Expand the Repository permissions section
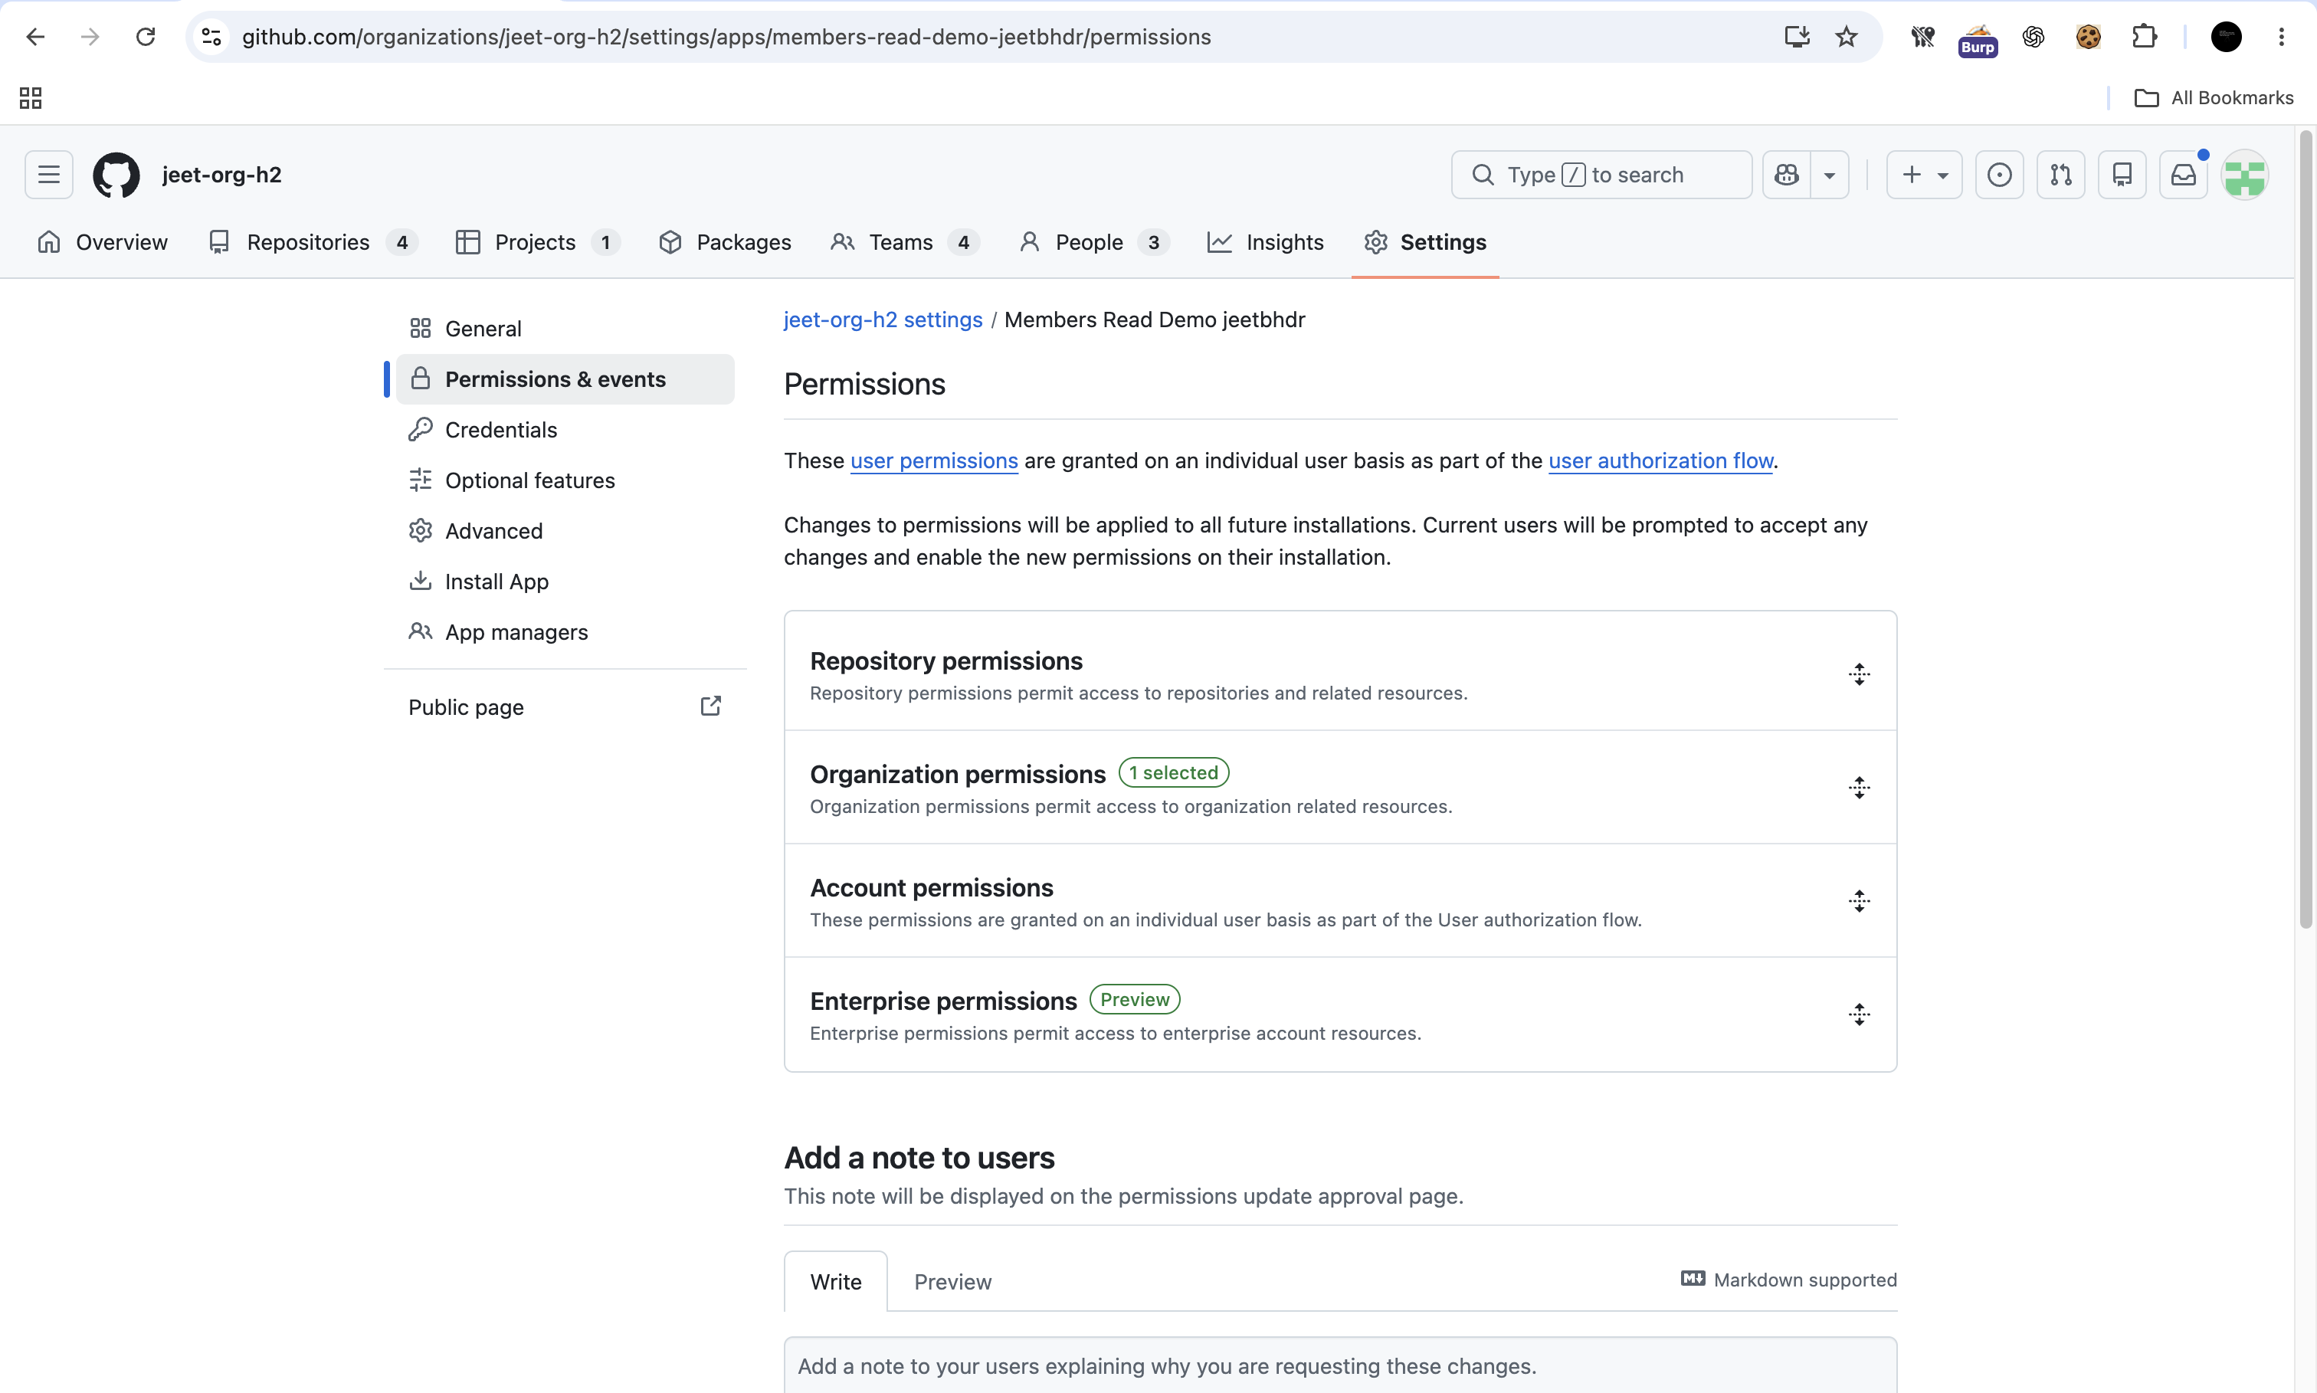The width and height of the screenshot is (2317, 1393). click(x=1340, y=674)
